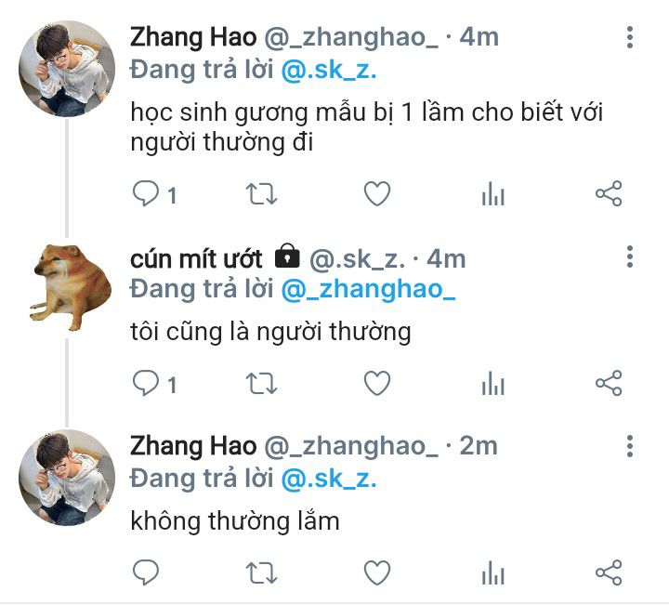The width and height of the screenshot is (669, 605).
Task: Like the 'tôi cũng là người thường' tweet
Action: 377,383
